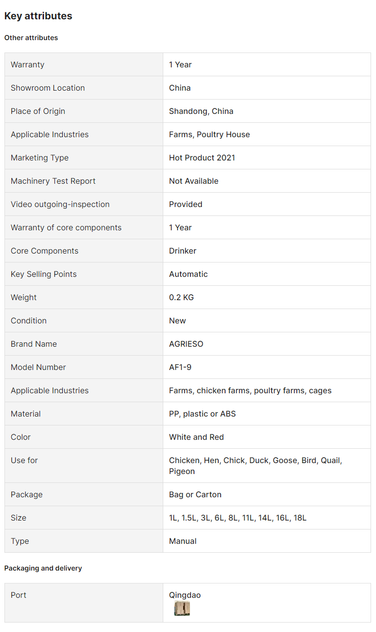Select the Key Selling Points Automatic value
376x632 pixels.
coord(188,274)
